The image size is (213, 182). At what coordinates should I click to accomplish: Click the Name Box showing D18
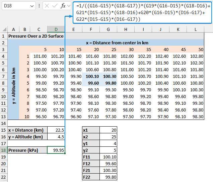[19, 6]
